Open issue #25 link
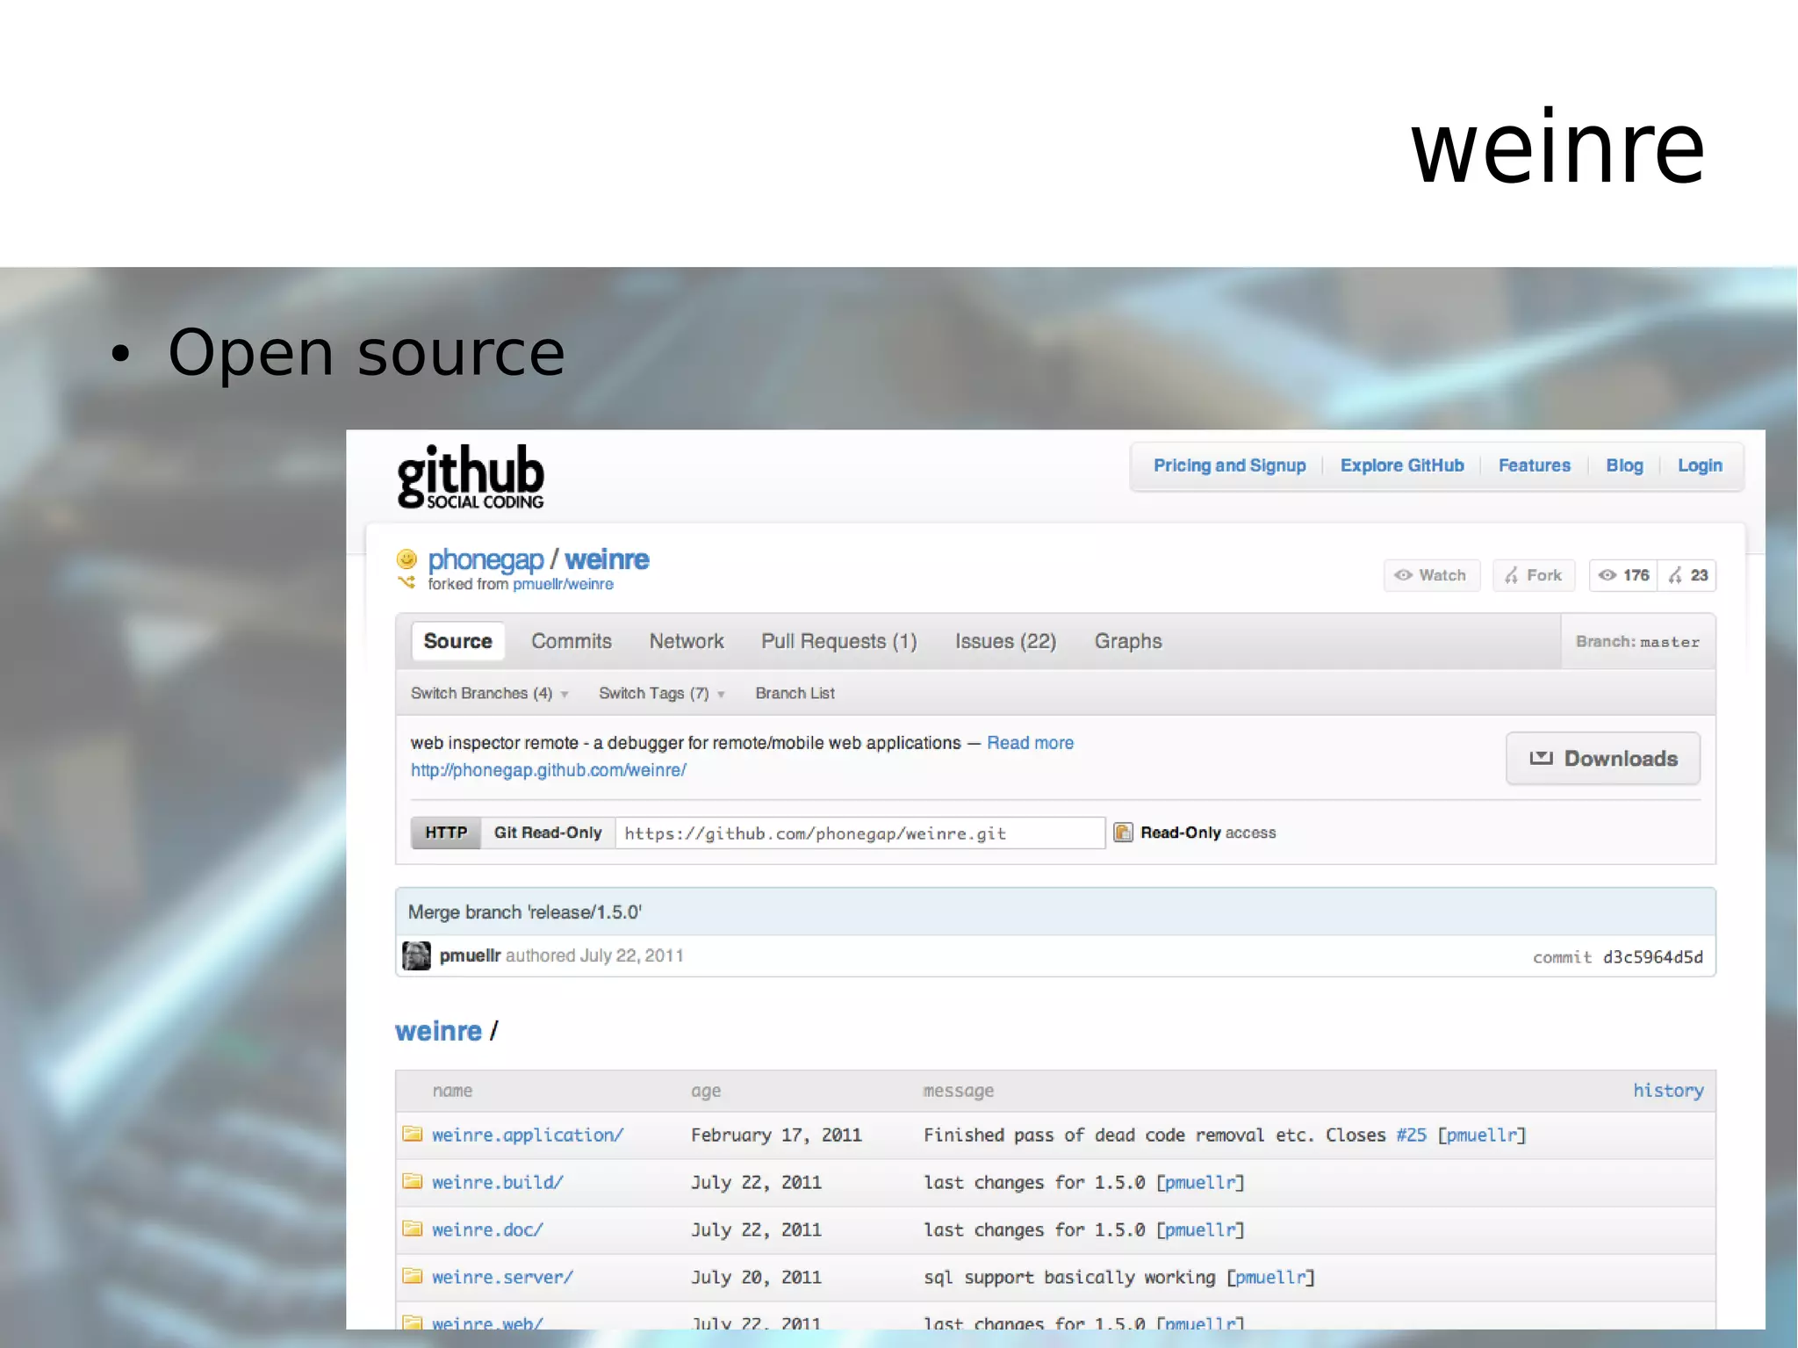 (x=1411, y=1135)
